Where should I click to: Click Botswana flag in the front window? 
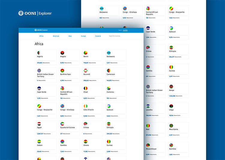tap(109, 53)
